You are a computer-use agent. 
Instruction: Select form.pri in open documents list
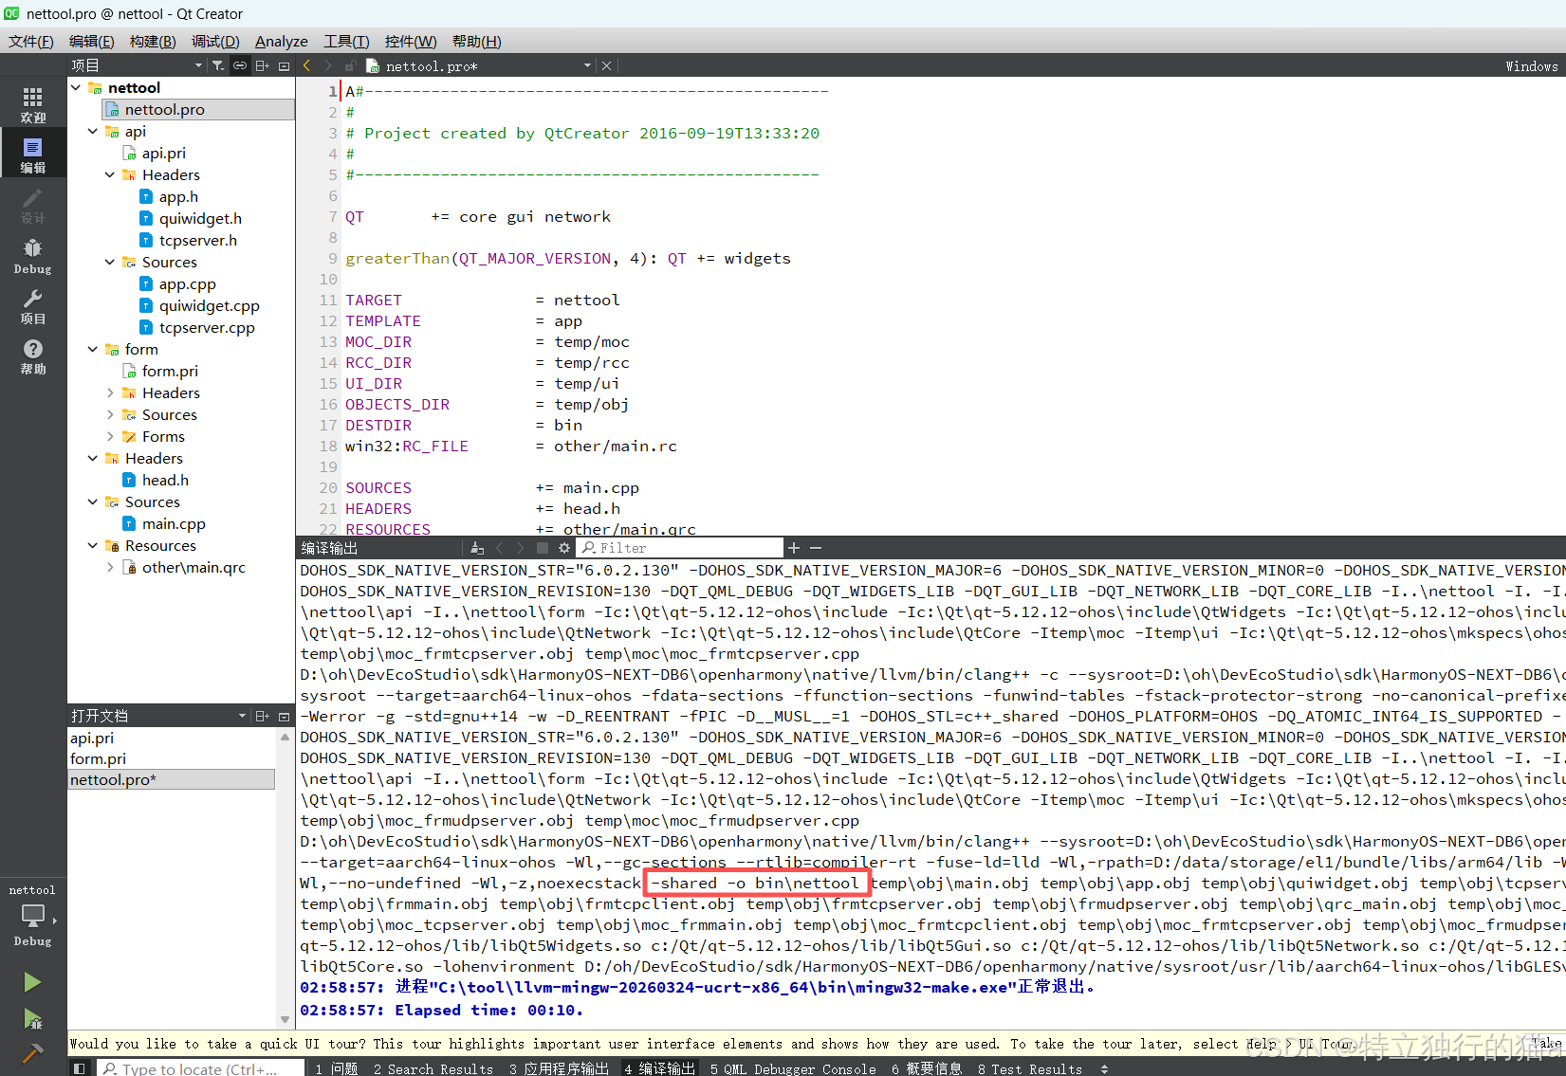pos(98,758)
